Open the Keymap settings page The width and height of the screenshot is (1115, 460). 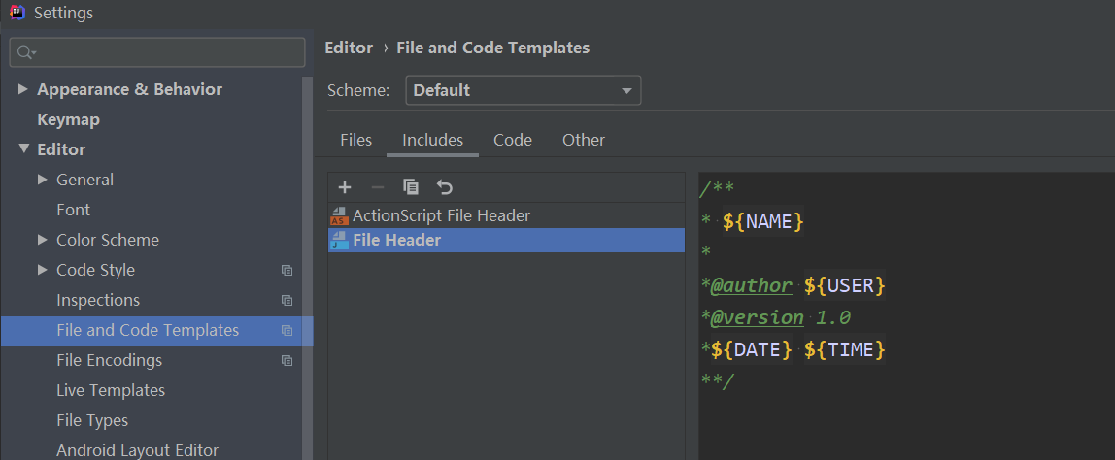68,119
